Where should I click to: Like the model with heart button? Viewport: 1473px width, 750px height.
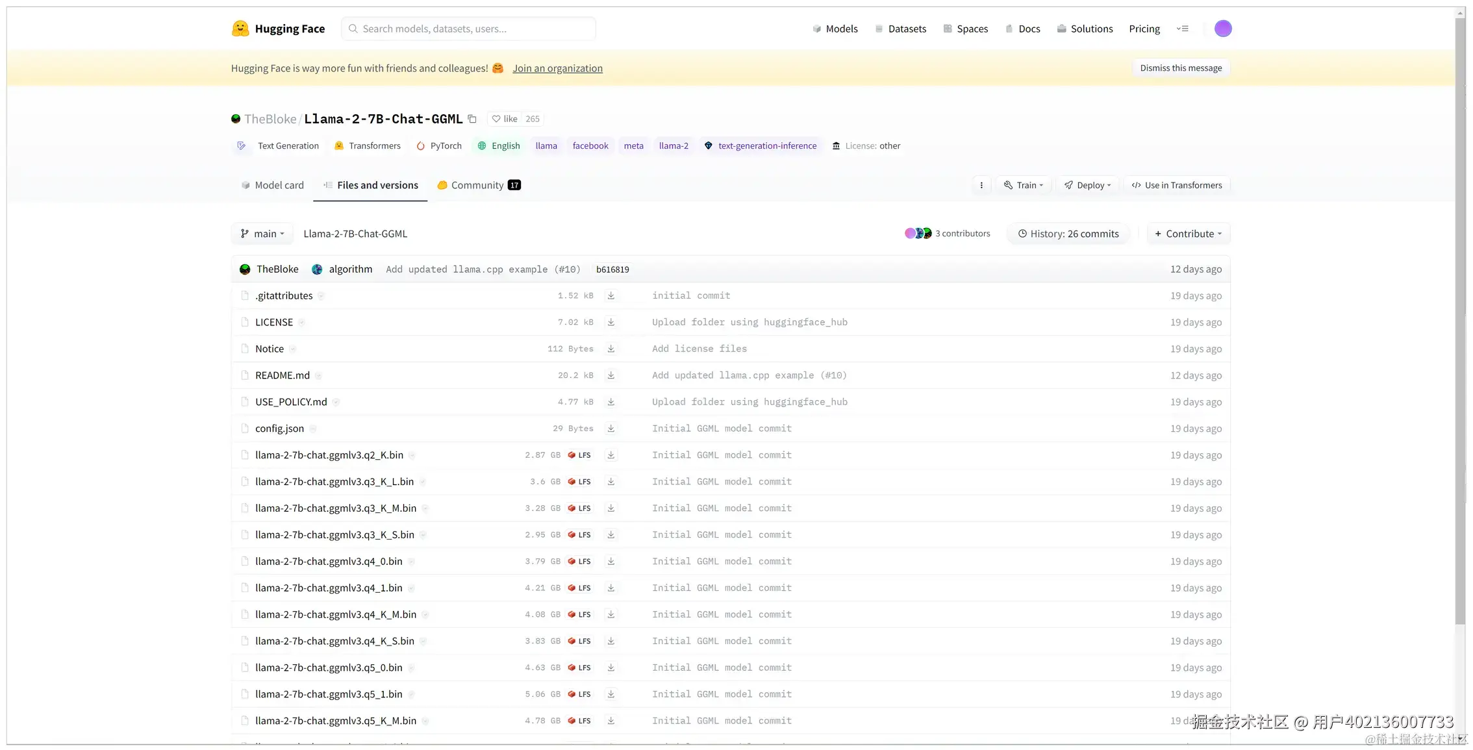pos(505,119)
